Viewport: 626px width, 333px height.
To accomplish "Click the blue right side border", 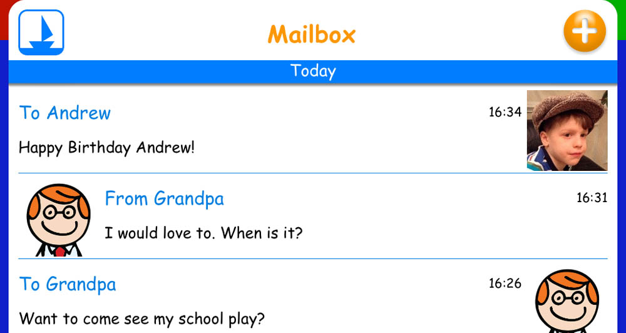I will point(622,187).
